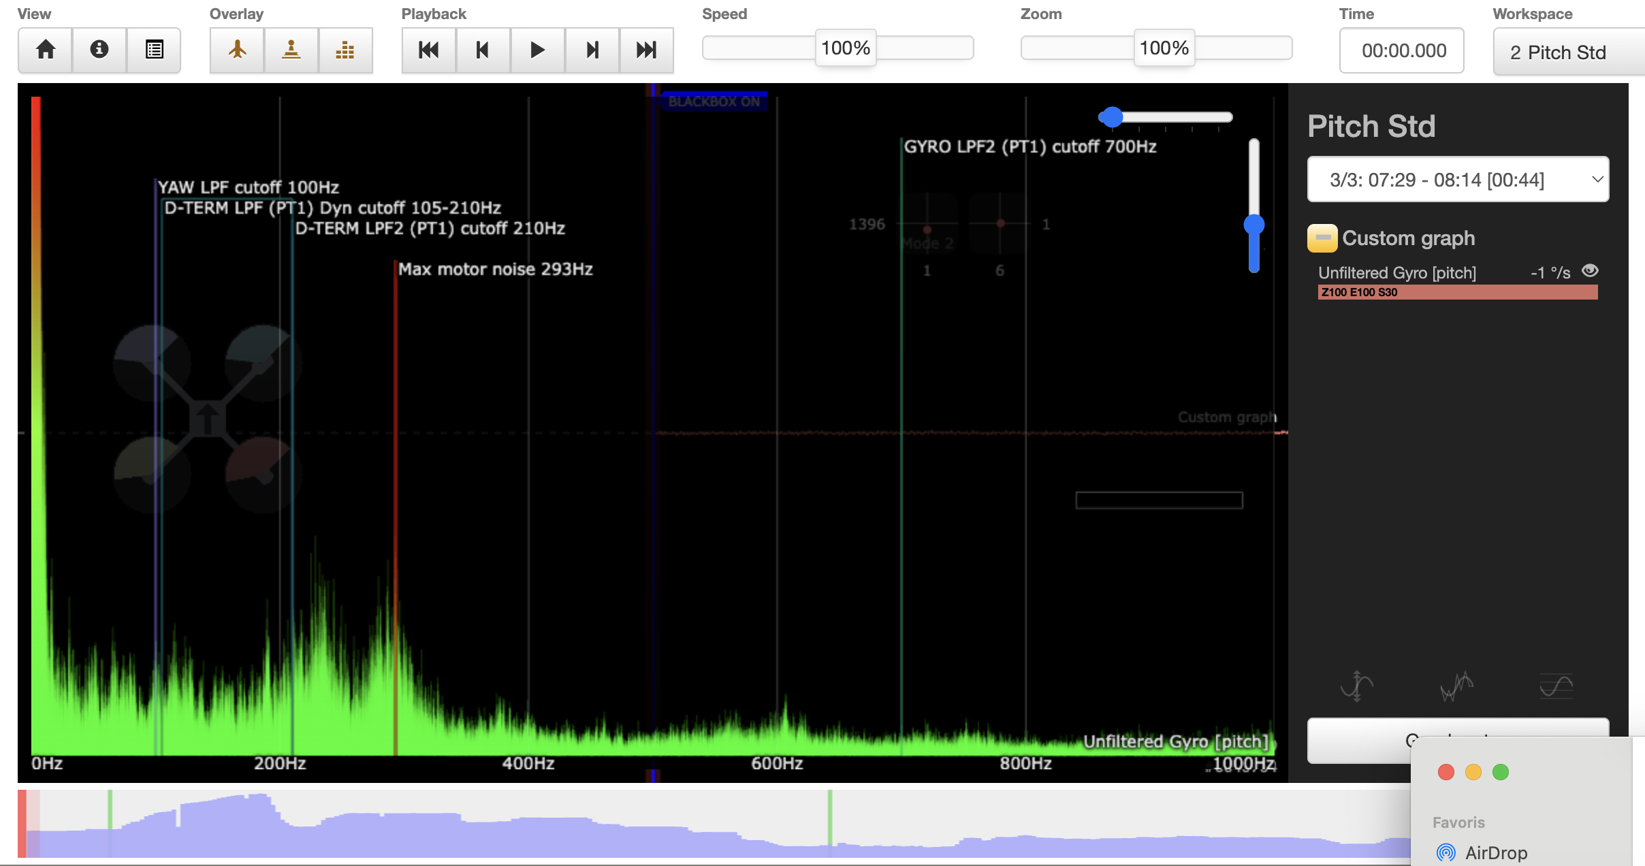Jump to log start
Viewport: 1645px width, 866px height.
coord(428,50)
